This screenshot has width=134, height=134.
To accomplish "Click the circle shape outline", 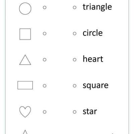I will (x=25, y=9).
